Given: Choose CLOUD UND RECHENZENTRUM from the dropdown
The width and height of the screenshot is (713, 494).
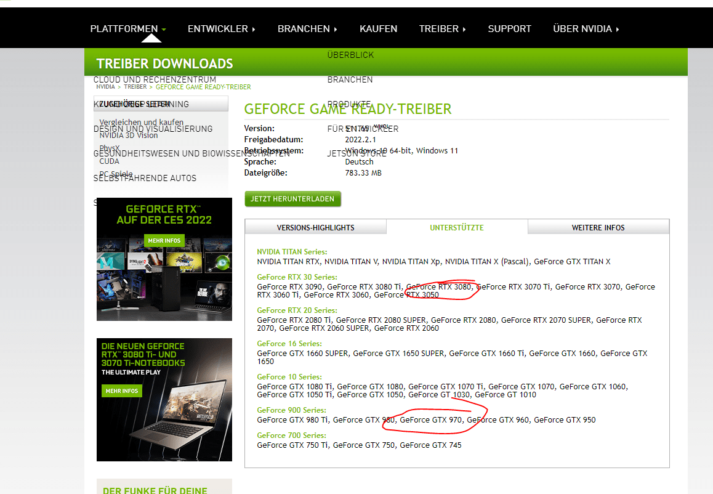Looking at the screenshot, I should point(155,79).
